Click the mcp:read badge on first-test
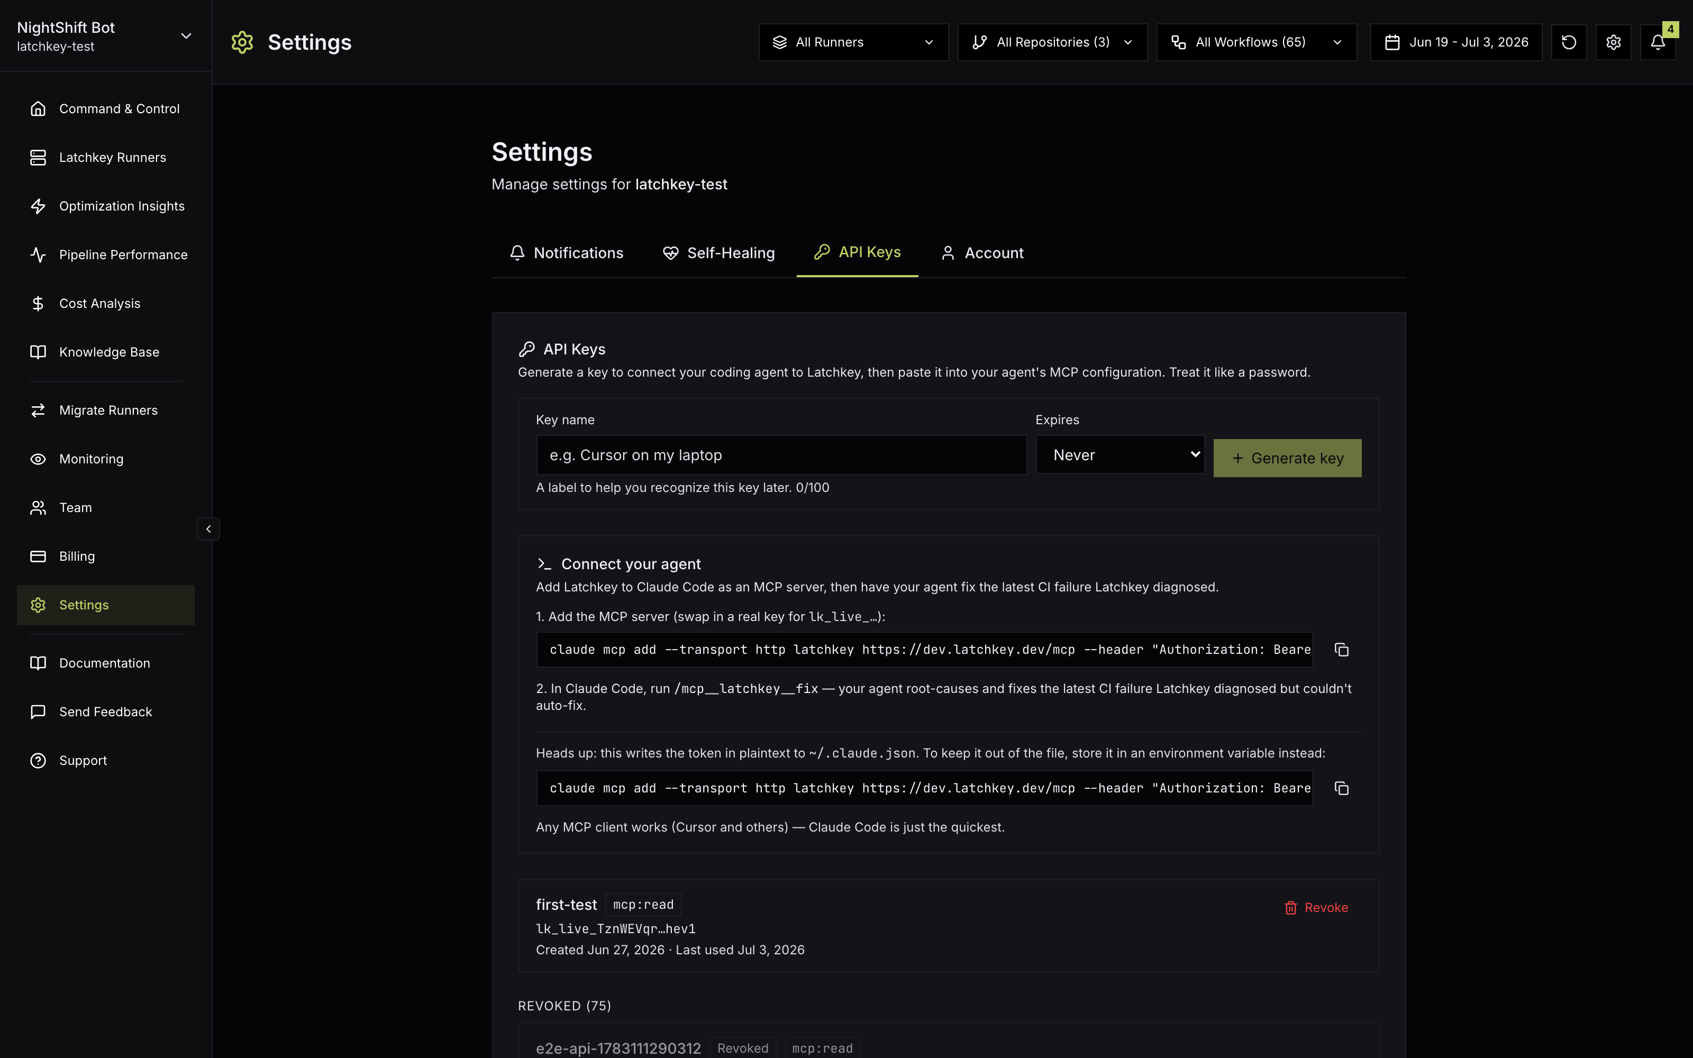This screenshot has width=1693, height=1058. [x=643, y=905]
